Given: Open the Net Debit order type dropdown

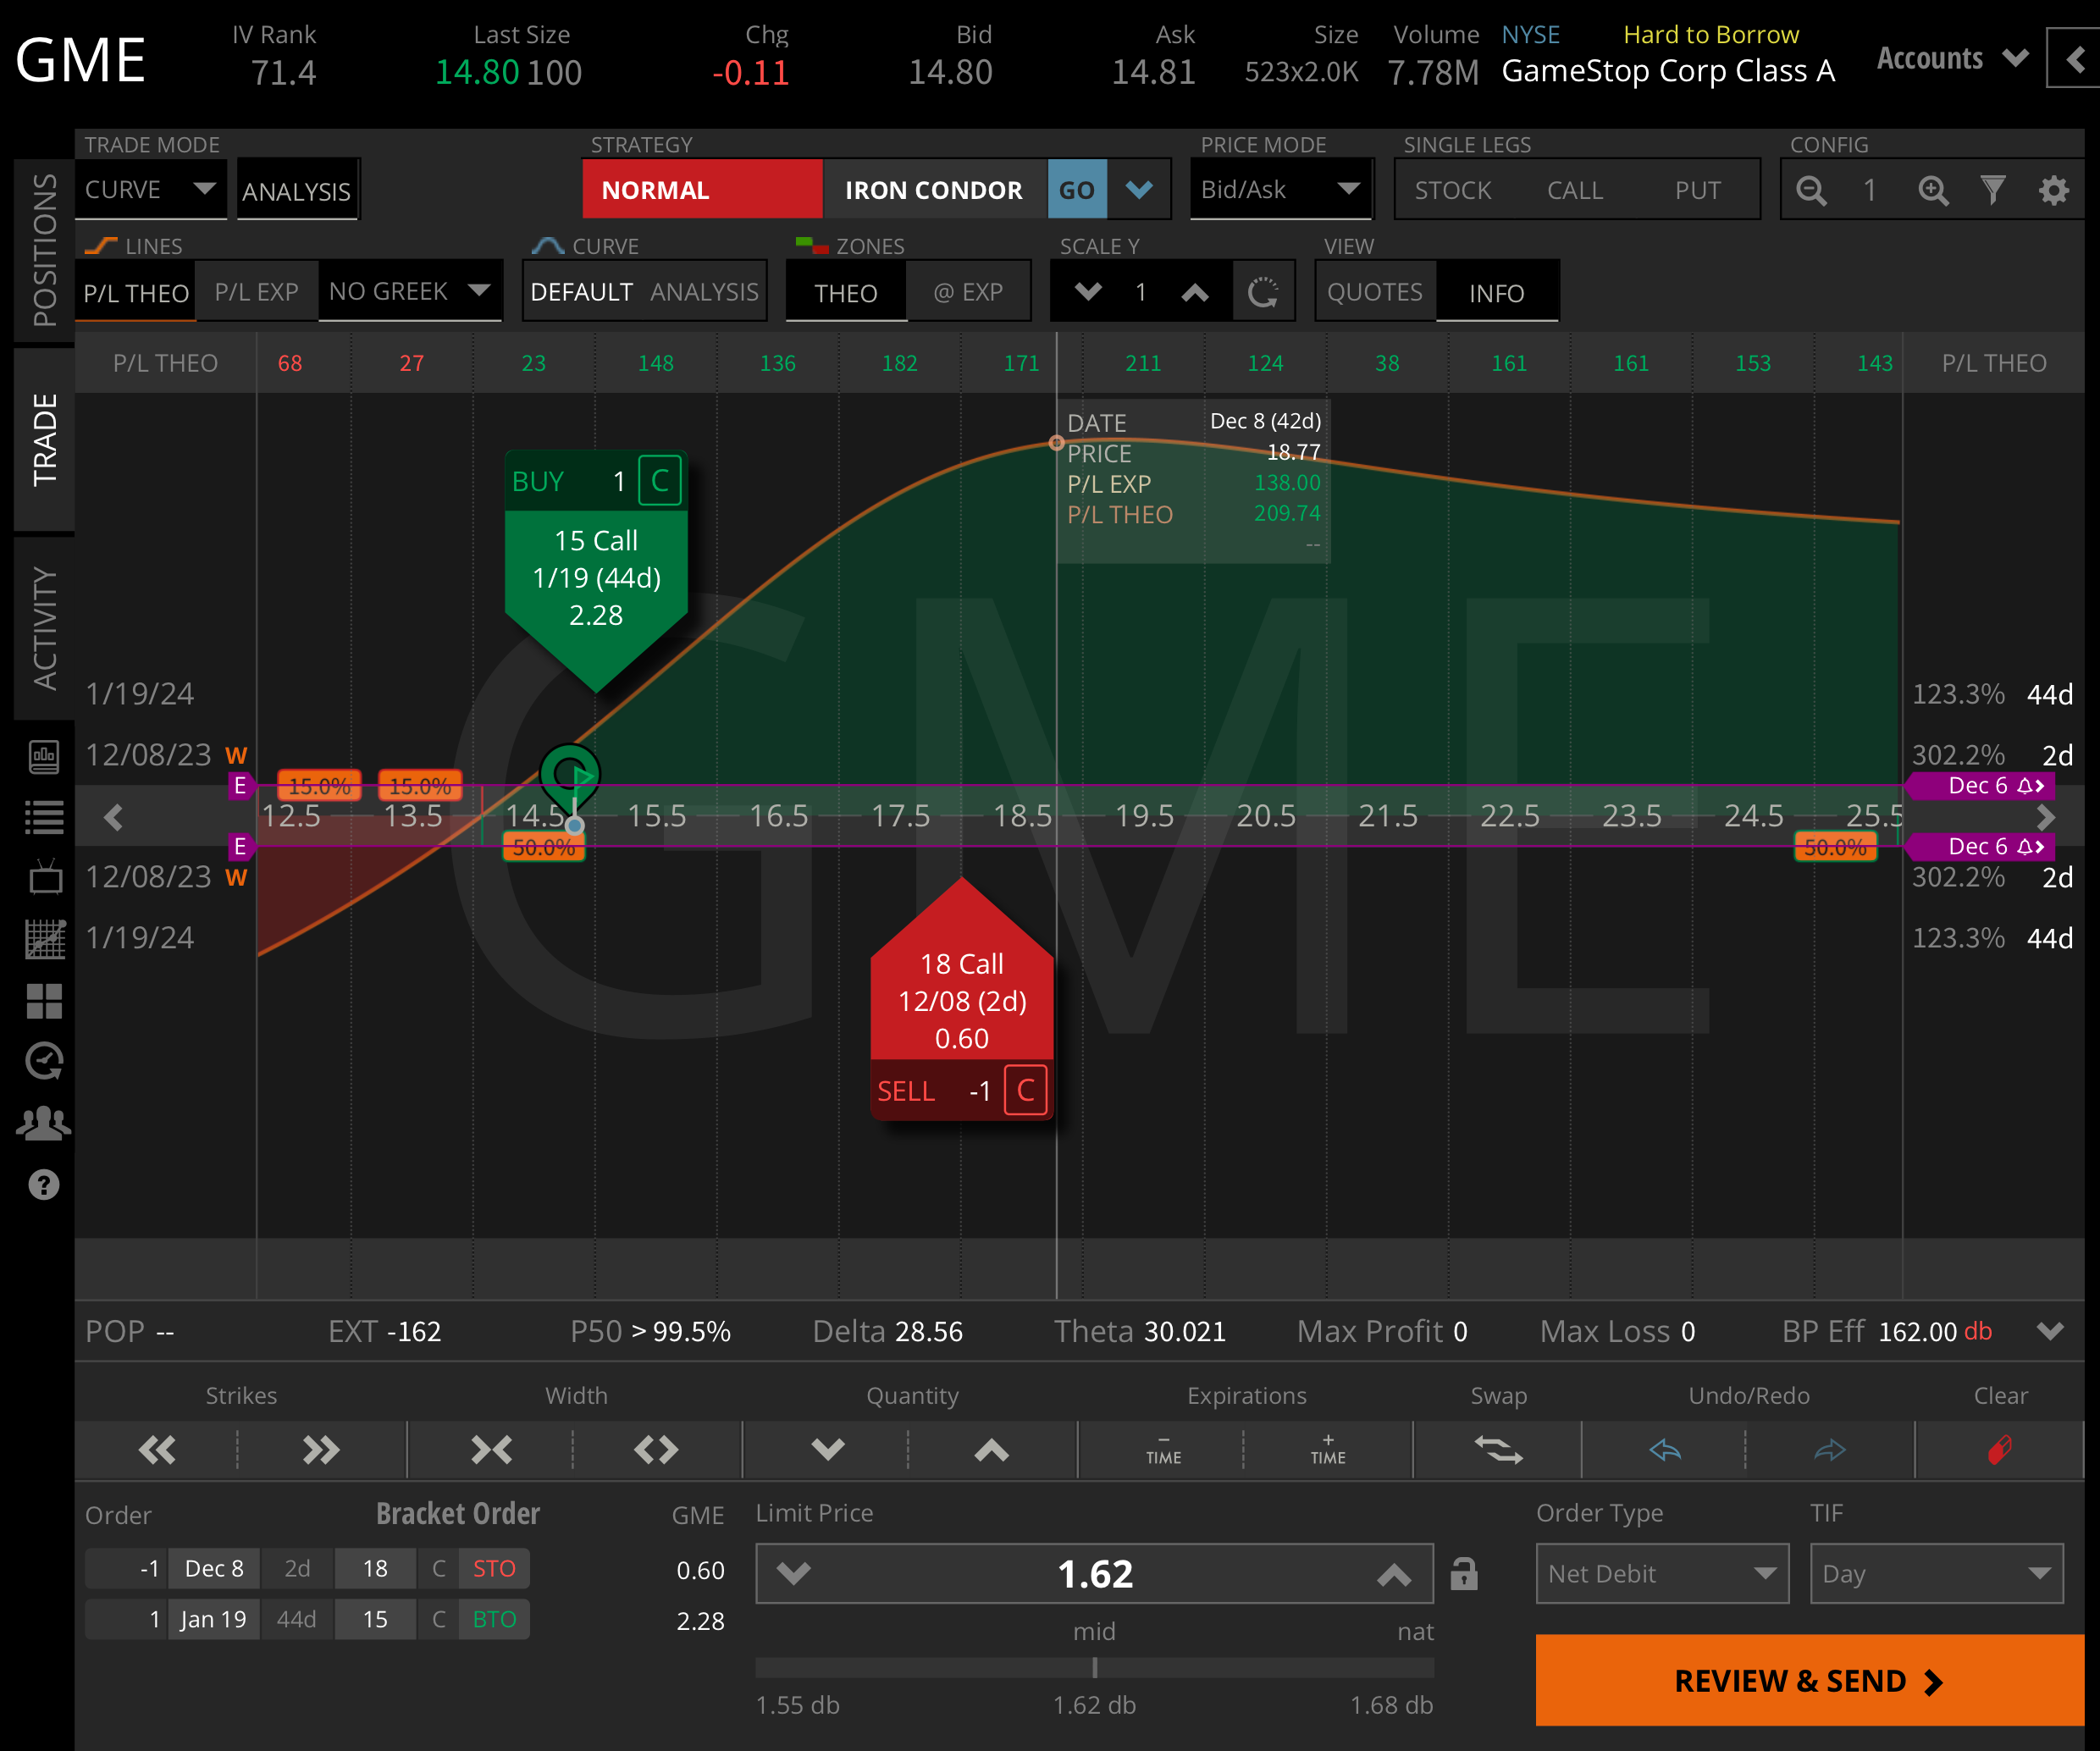Looking at the screenshot, I should point(1661,1573).
